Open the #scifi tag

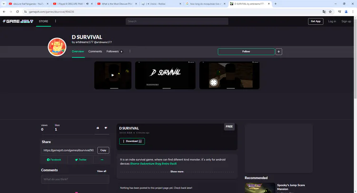point(173,164)
